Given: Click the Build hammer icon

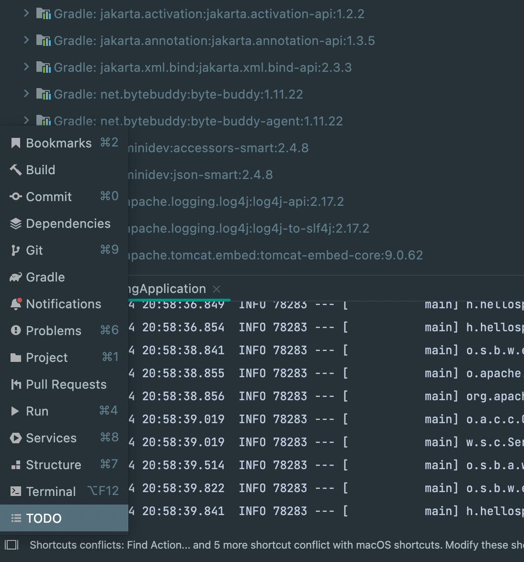Looking at the screenshot, I should (15, 170).
